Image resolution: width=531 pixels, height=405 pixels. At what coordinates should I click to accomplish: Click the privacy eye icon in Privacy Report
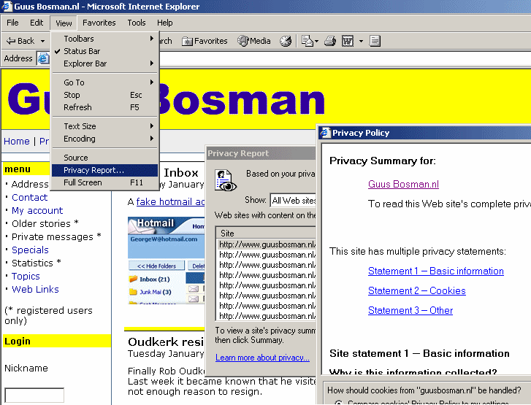pos(224,180)
